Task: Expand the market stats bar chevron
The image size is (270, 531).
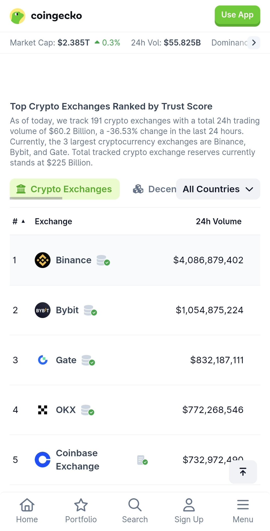Action: 254,43
